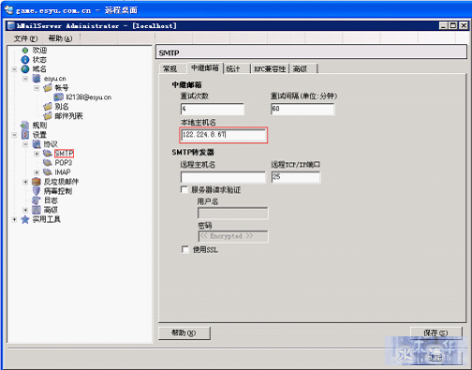The width and height of the screenshot is (472, 370).
Task: Click the green 欢迎 welcome icon
Action: pos(25,51)
